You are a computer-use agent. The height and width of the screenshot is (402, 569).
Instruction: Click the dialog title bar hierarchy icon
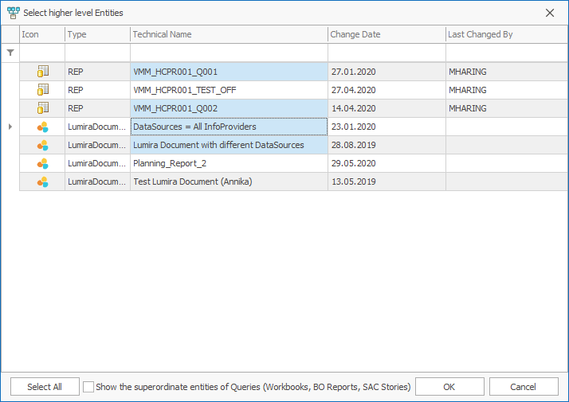pos(13,13)
